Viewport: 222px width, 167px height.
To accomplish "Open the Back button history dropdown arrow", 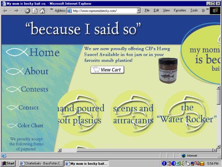I will click(x=11, y=11).
